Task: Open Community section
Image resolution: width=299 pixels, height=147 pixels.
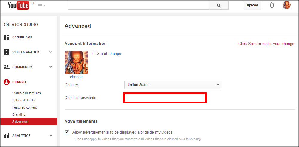Action: (x=22, y=67)
